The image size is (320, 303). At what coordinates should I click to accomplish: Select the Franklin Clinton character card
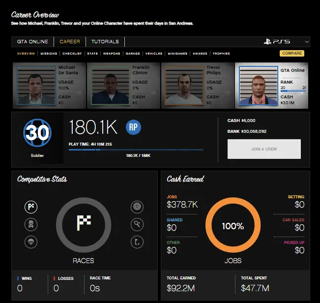[x=124, y=86]
